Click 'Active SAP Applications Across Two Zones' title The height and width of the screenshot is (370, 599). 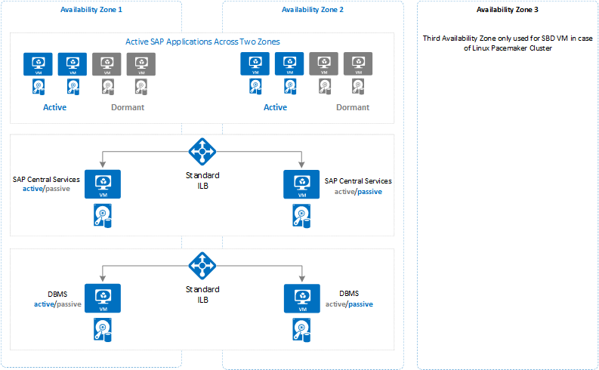(202, 42)
